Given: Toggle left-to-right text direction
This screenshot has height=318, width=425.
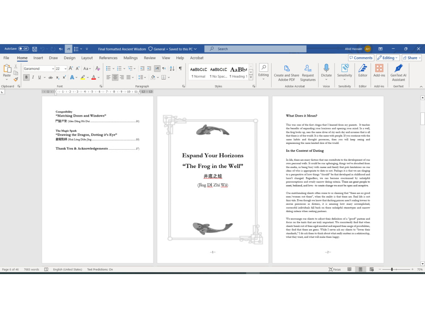Looking at the screenshot, I should point(157,68).
